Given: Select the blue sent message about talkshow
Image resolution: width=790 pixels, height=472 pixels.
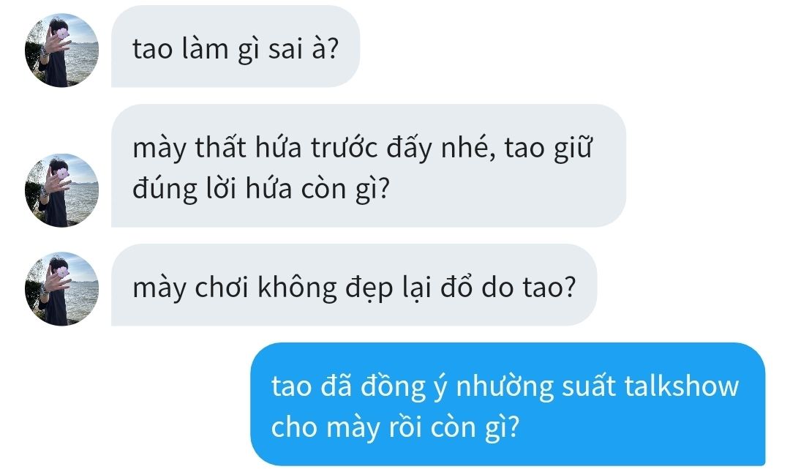Looking at the screenshot, I should pyautogui.click(x=508, y=405).
